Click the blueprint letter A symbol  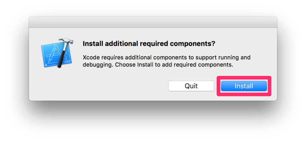point(54,54)
